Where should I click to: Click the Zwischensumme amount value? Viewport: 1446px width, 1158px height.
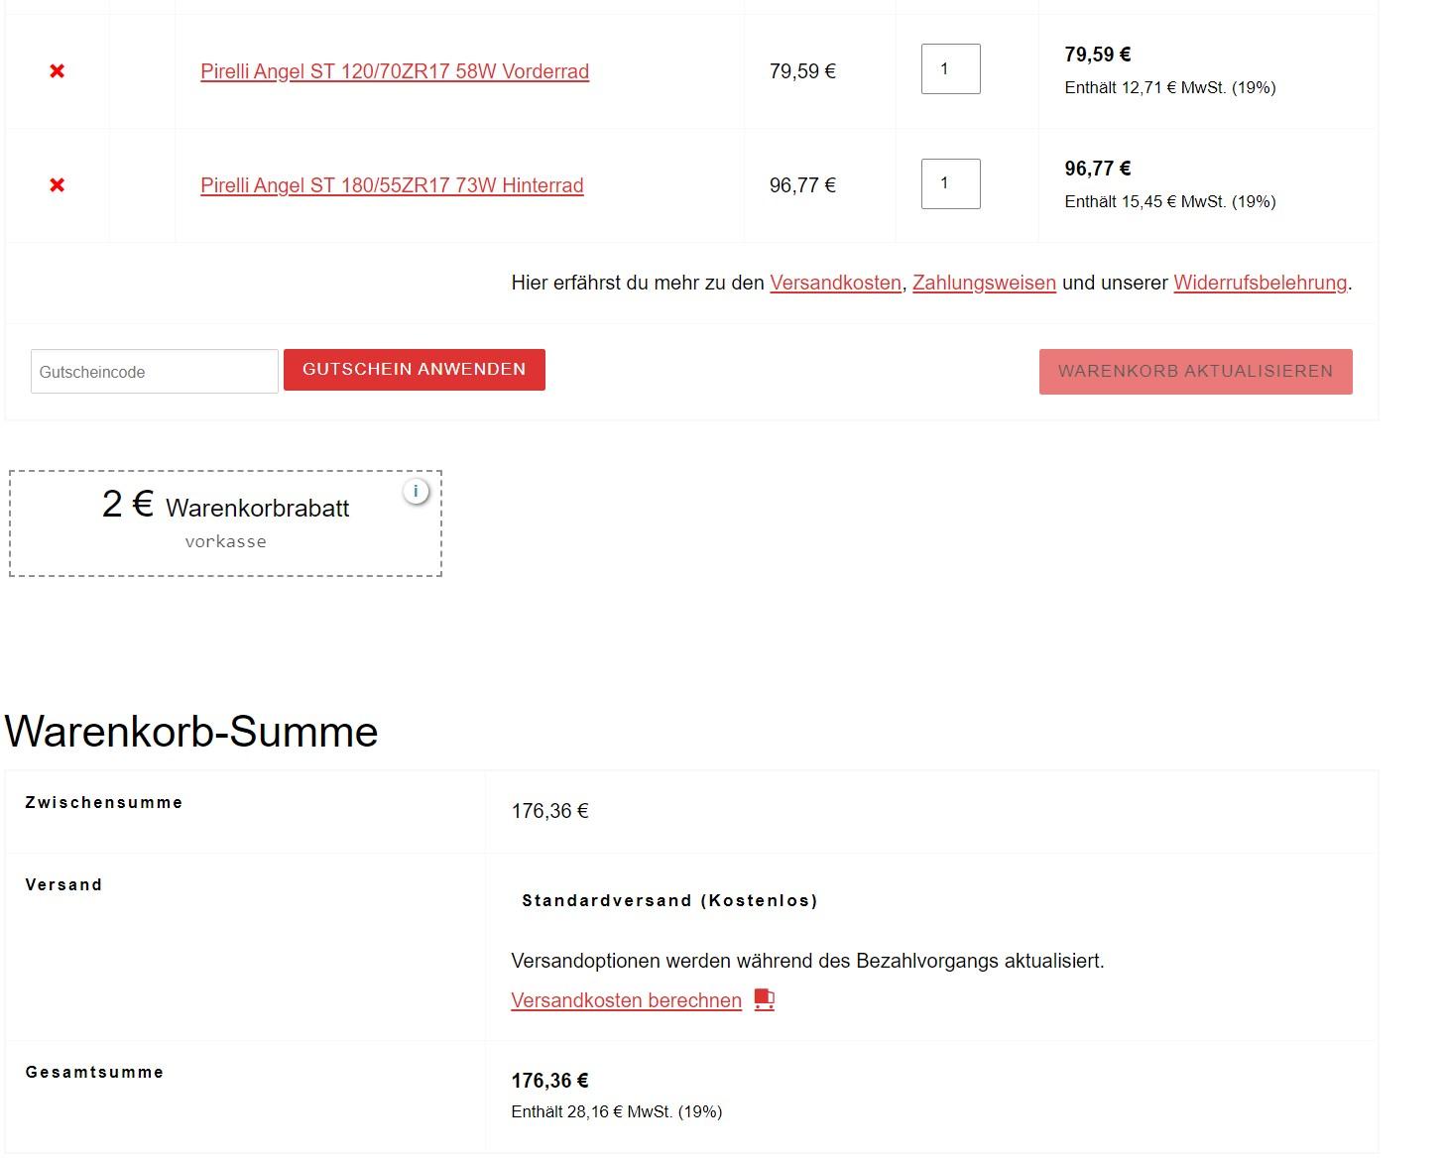coord(549,811)
